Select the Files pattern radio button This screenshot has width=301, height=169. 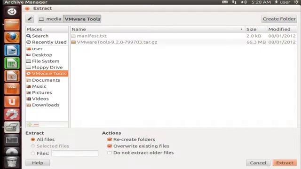(x=33, y=154)
